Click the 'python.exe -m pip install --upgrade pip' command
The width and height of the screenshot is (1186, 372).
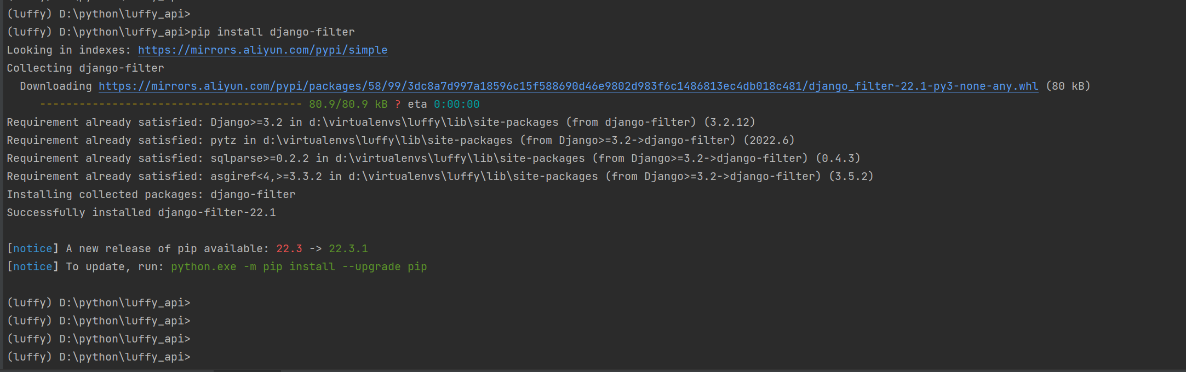click(x=299, y=266)
